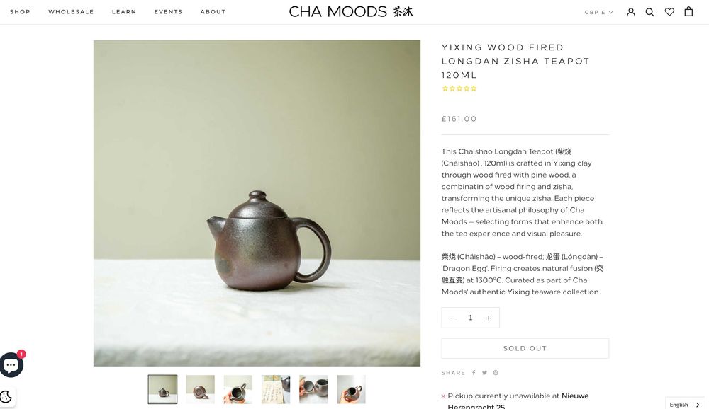This screenshot has height=409, width=709.
Task: Go to Cha Moods homepage logo
Action: tap(351, 12)
